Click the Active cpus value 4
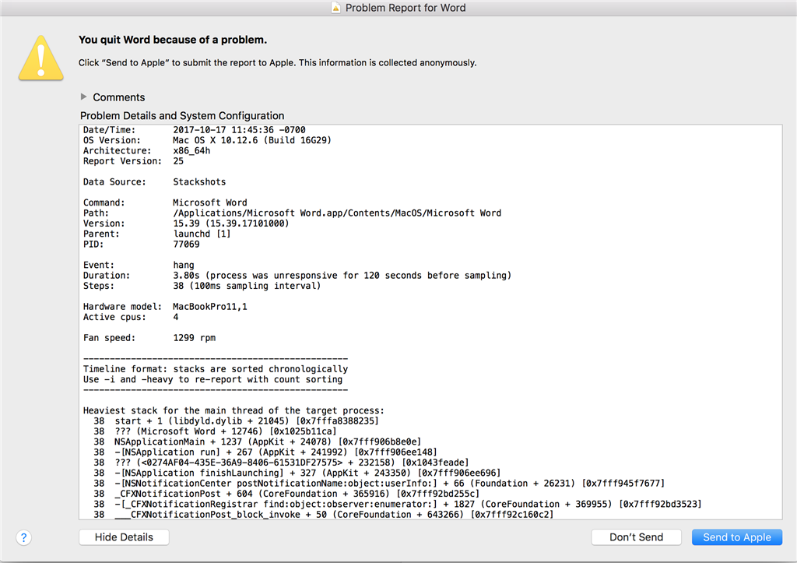Viewport: 797px width, 563px height. 175,317
